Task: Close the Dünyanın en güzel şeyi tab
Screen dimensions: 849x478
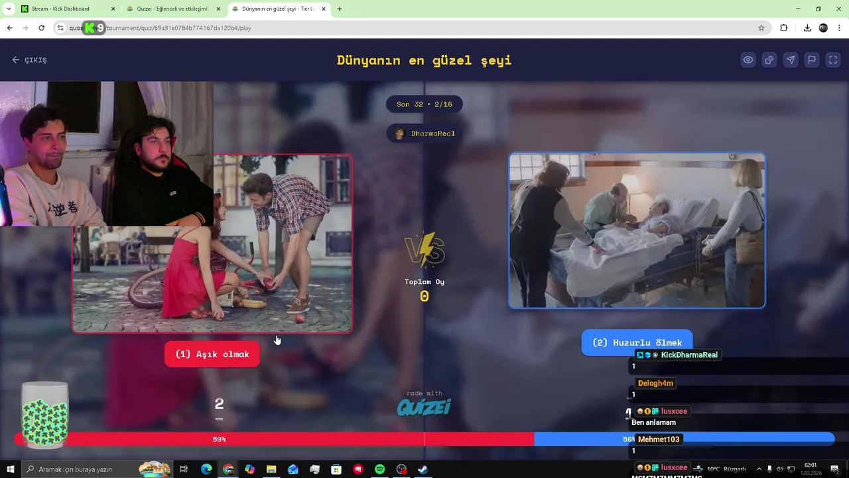Action: pos(324,9)
